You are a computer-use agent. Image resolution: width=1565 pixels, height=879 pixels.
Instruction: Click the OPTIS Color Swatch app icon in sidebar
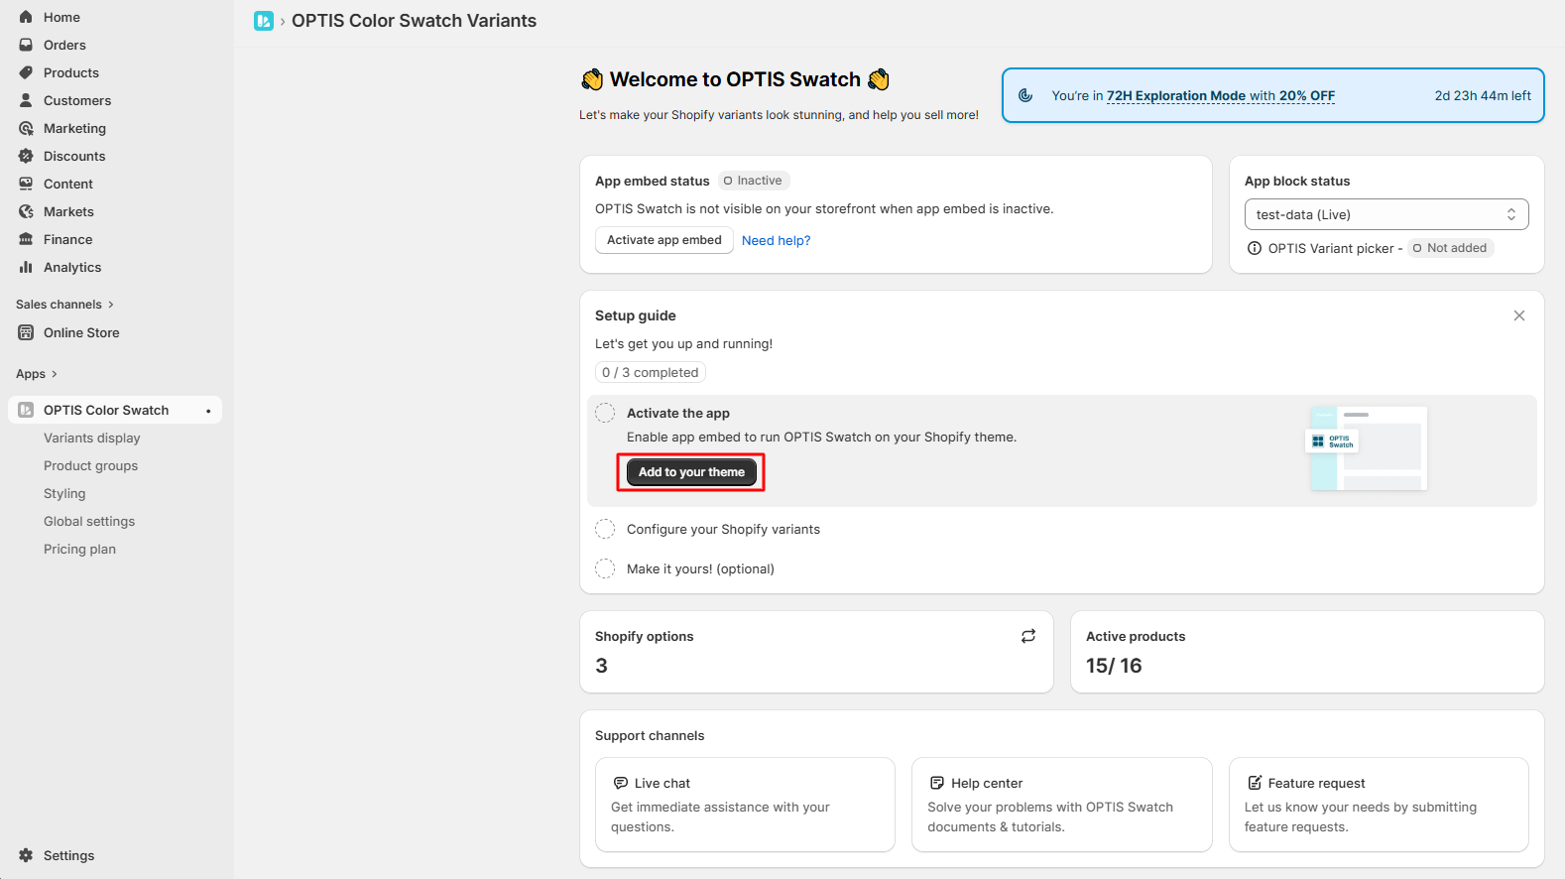26,410
